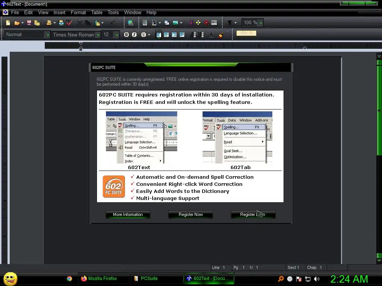Open the File menu

[15, 12]
